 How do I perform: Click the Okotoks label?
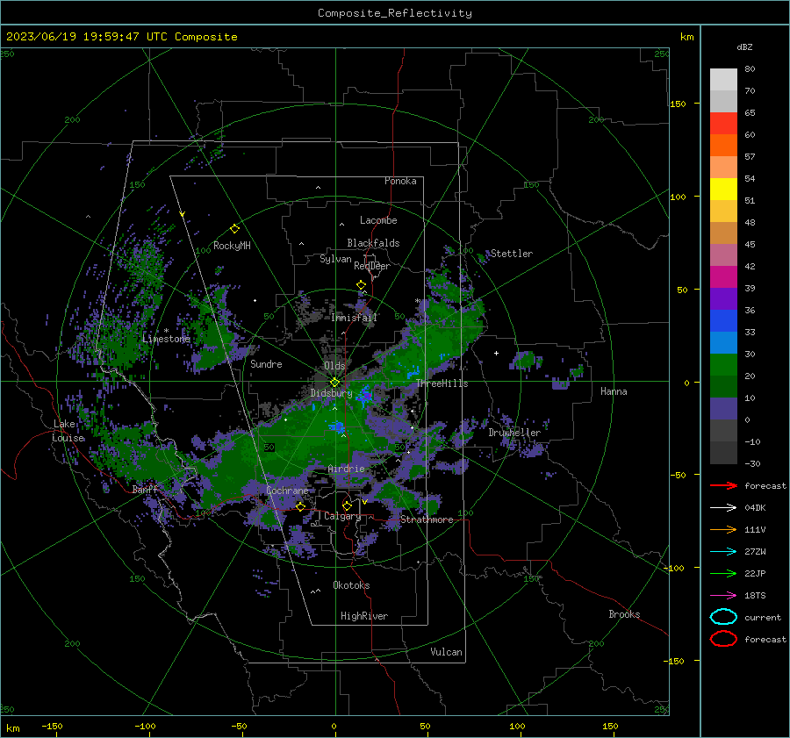[351, 585]
